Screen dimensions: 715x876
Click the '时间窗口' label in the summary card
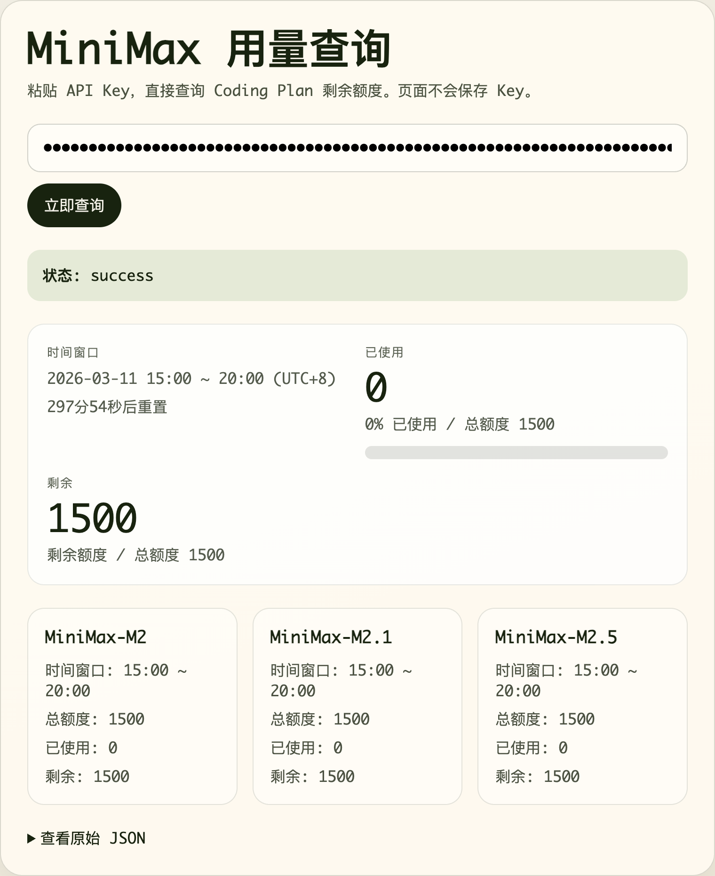point(73,352)
